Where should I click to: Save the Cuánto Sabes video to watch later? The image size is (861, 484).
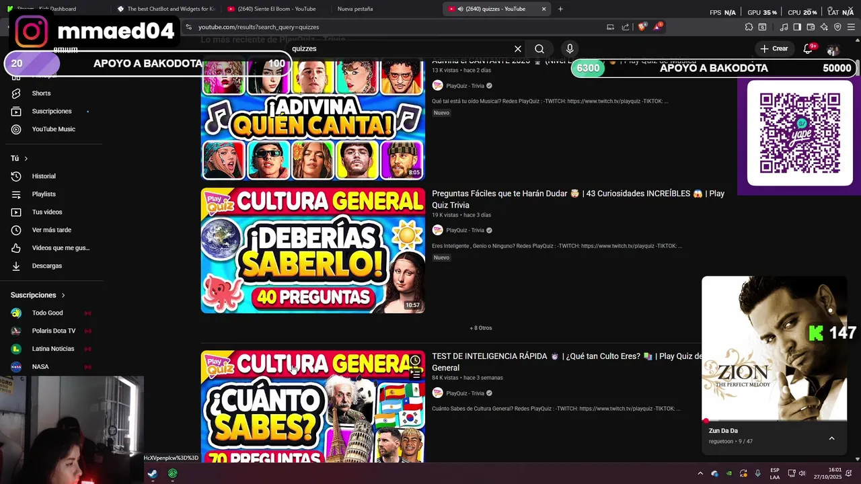click(415, 361)
